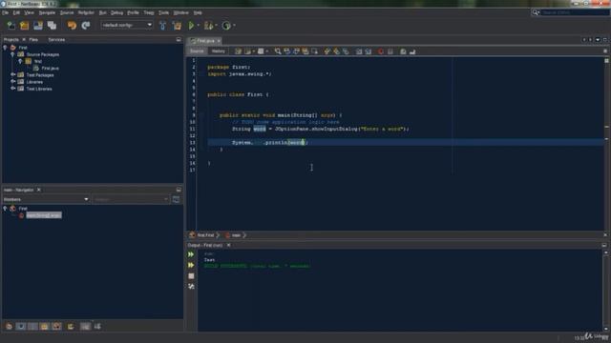Viewport: 611px width, 343px height.
Task: Start debugging the project
Action: (x=208, y=26)
